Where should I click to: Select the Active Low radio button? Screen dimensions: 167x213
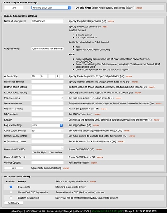[49, 153]
